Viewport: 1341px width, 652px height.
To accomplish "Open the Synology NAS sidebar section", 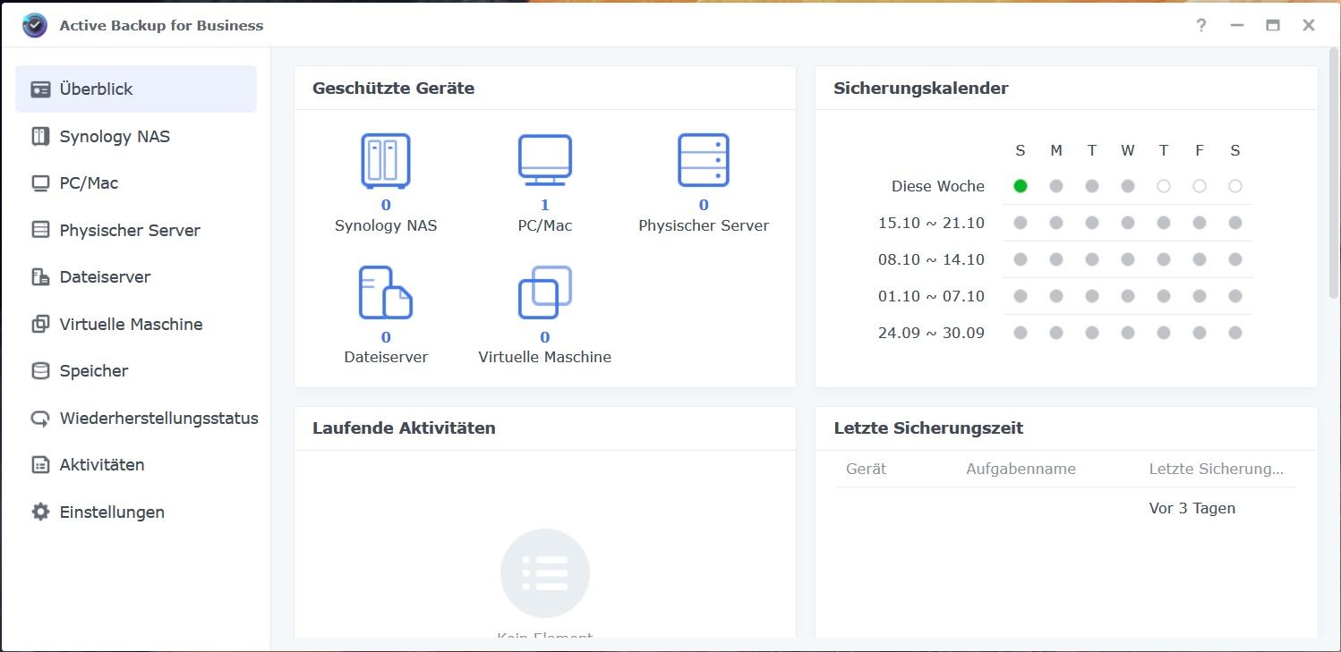I will (x=136, y=136).
